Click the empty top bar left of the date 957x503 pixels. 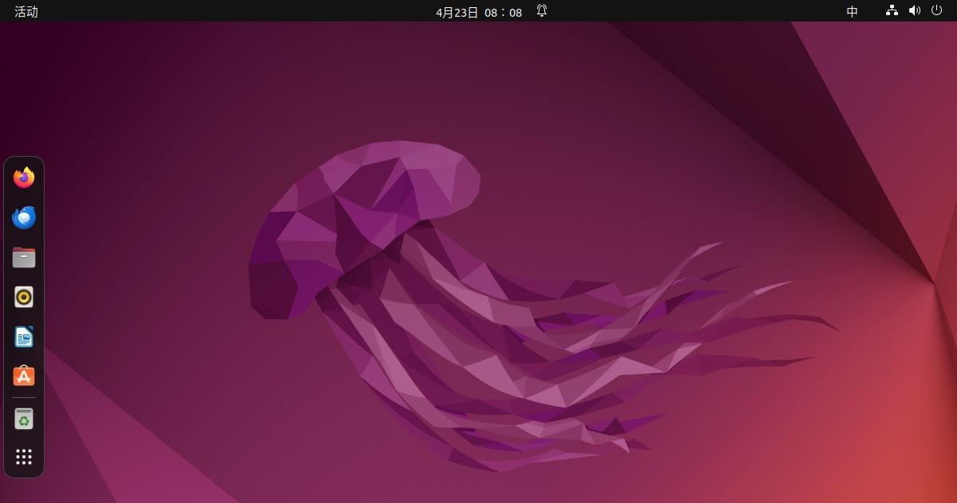[x=239, y=11]
